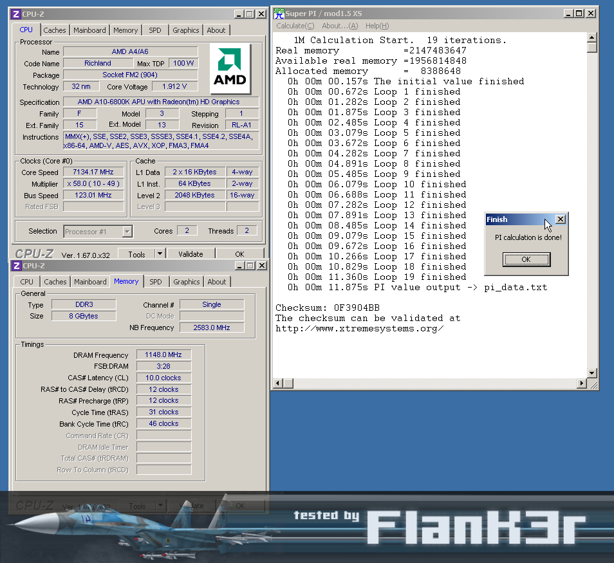The height and width of the screenshot is (563, 614).
Task: Maximize the Super PI window
Action: (579, 14)
